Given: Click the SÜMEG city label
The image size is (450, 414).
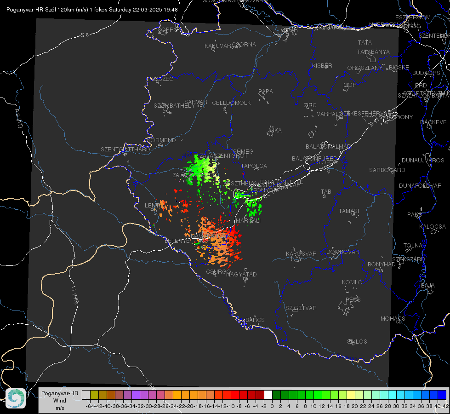Looking at the screenshot, I should [243, 151].
